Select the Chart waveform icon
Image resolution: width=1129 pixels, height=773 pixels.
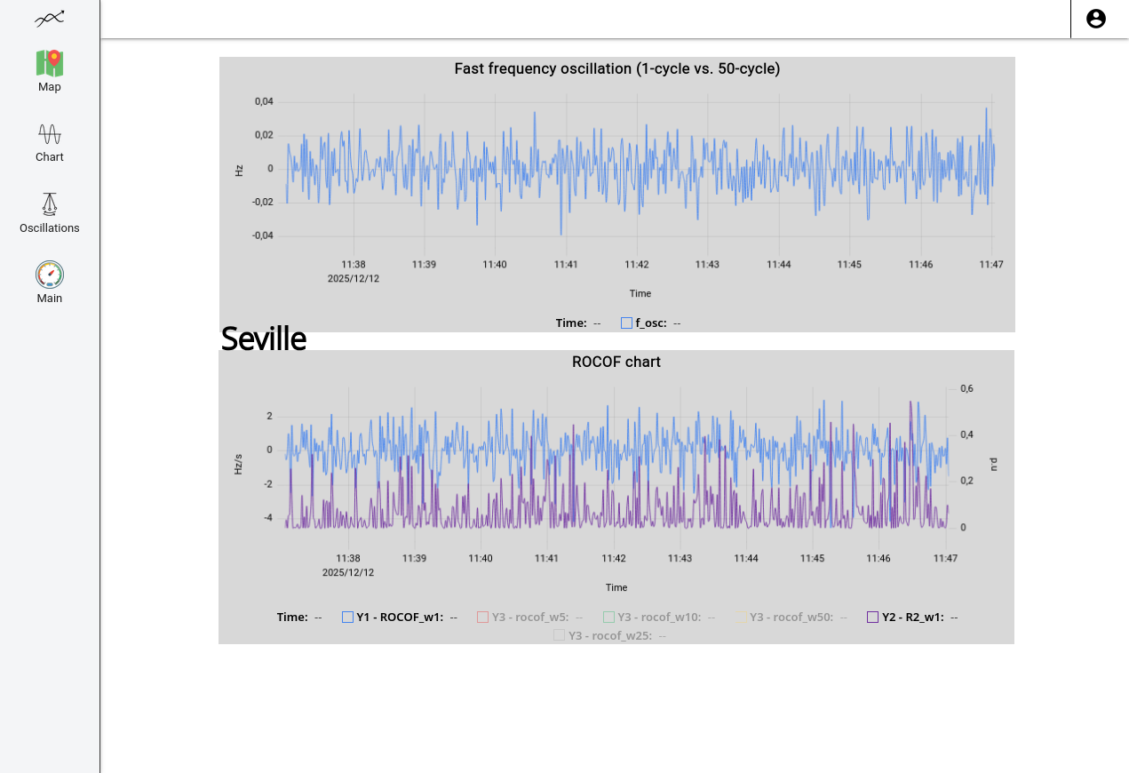50,134
